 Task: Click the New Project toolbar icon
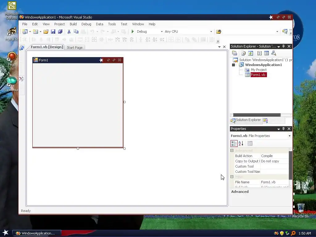pyautogui.click(x=25, y=31)
